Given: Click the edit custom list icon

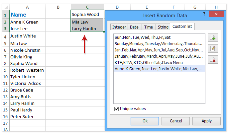Looking at the screenshot, I should (213, 49).
